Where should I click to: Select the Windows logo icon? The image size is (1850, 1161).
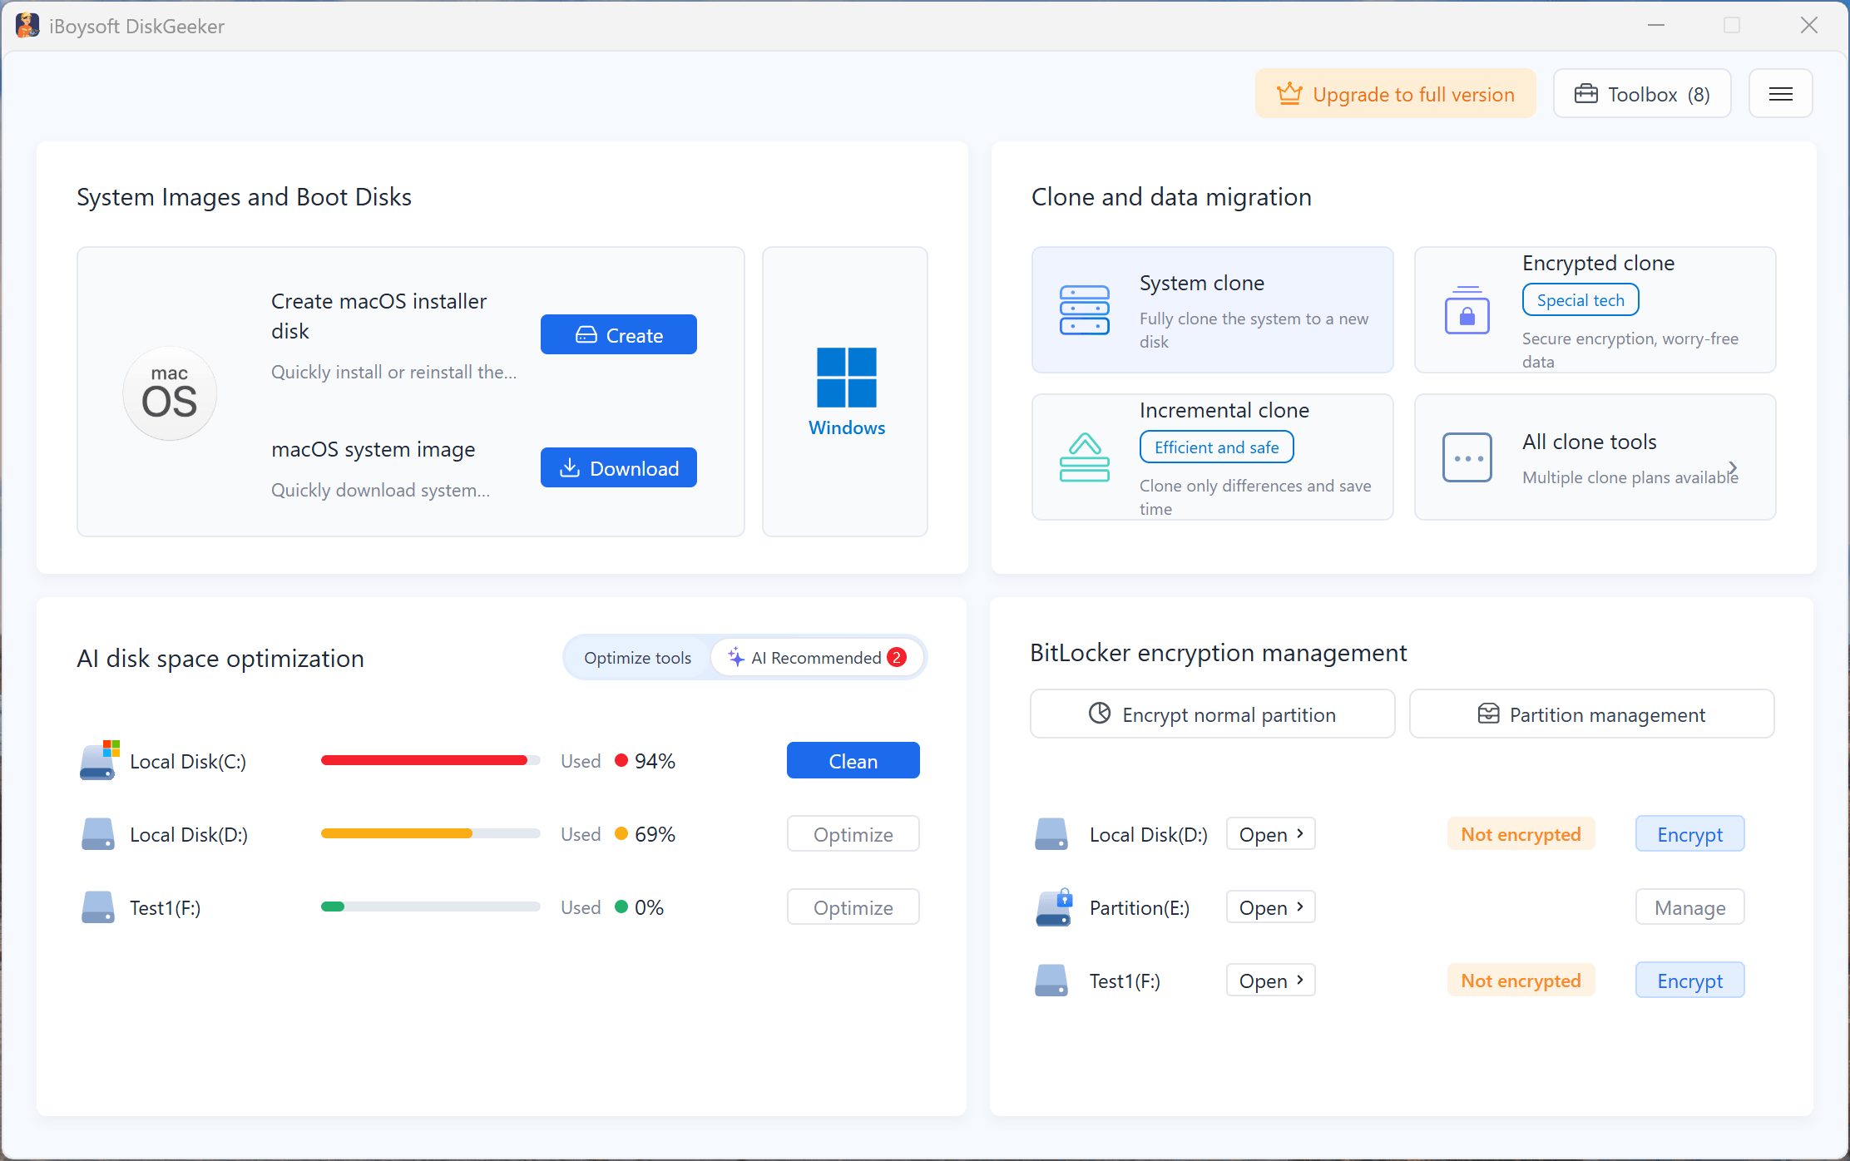847,378
